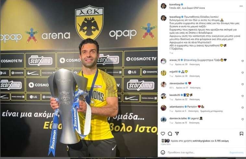This screenshot has height=159, width=246.
Task: Like the aravas_13 comment
Action: click(242, 61)
